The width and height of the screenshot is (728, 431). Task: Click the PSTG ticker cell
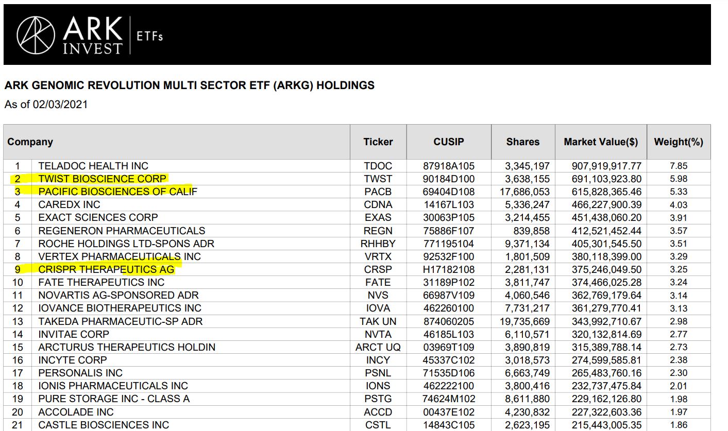pos(378,399)
